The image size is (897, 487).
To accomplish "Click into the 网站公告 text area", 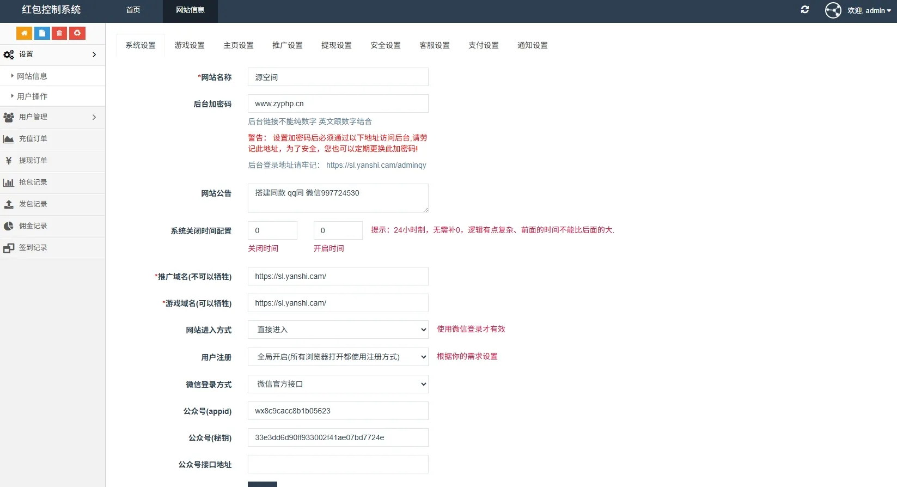I will [x=338, y=198].
